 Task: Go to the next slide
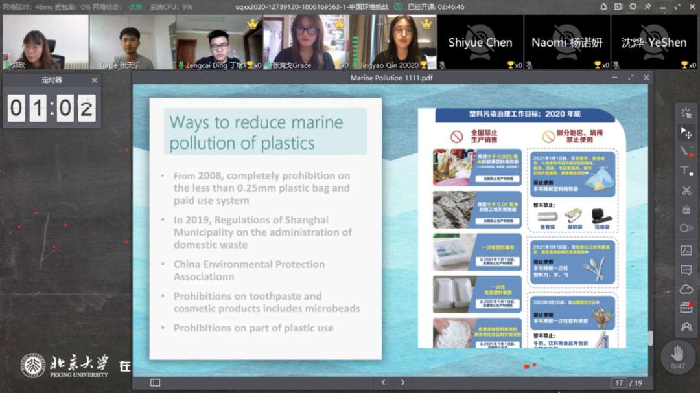click(x=402, y=383)
